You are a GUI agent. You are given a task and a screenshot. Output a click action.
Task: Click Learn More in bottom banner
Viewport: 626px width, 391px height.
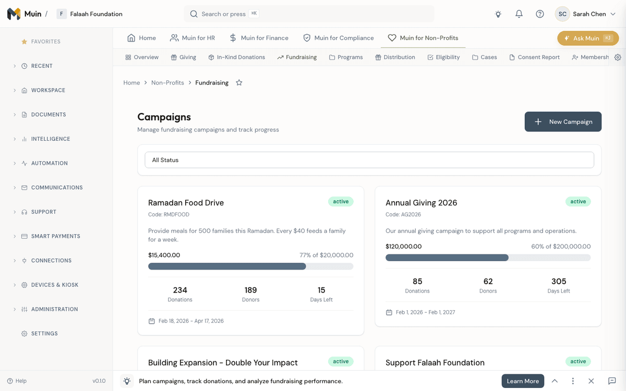coord(523,381)
